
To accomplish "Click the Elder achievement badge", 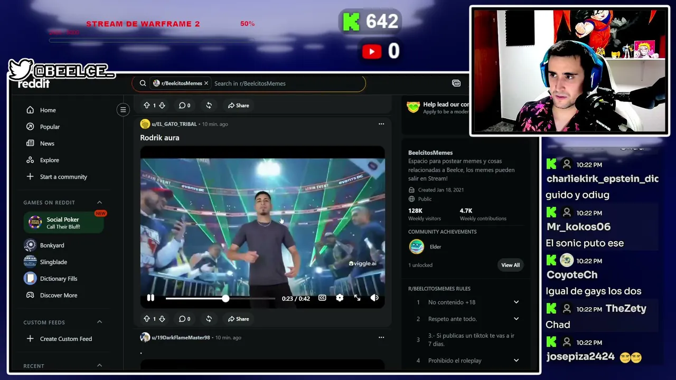I will point(417,246).
